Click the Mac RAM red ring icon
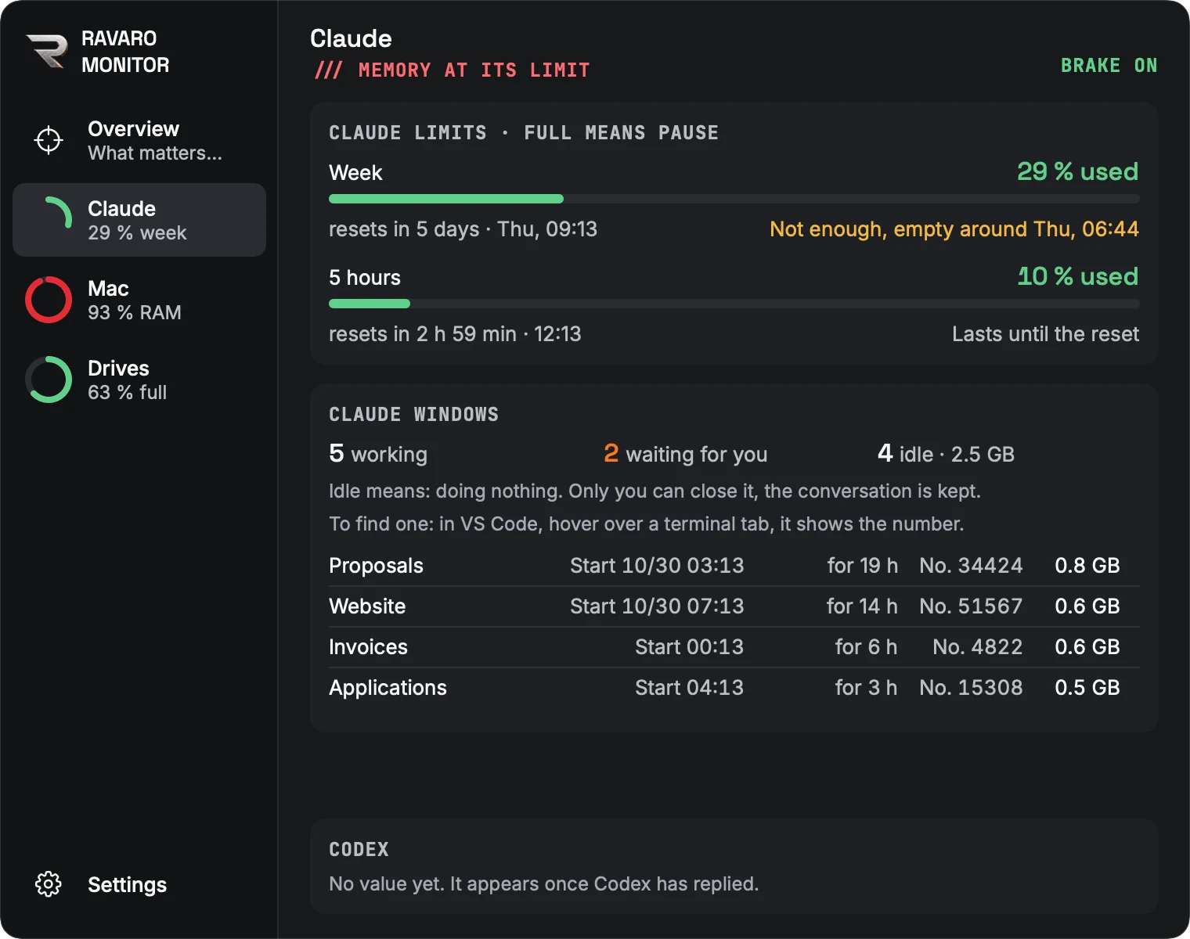The width and height of the screenshot is (1190, 939). pos(49,300)
